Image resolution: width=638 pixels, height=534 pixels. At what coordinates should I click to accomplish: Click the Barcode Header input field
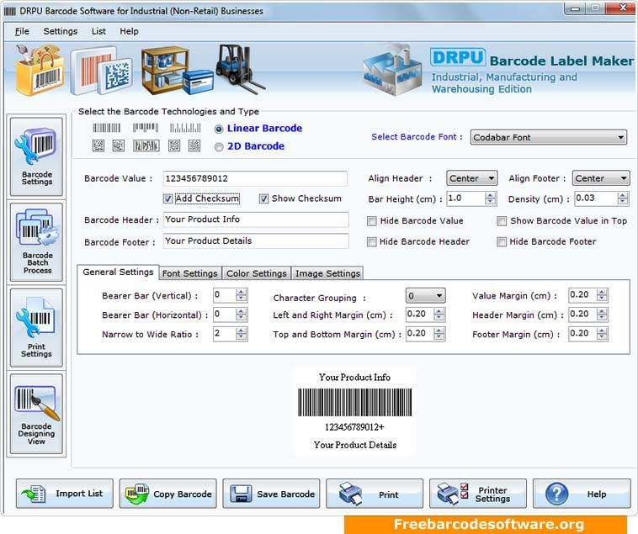coord(256,219)
